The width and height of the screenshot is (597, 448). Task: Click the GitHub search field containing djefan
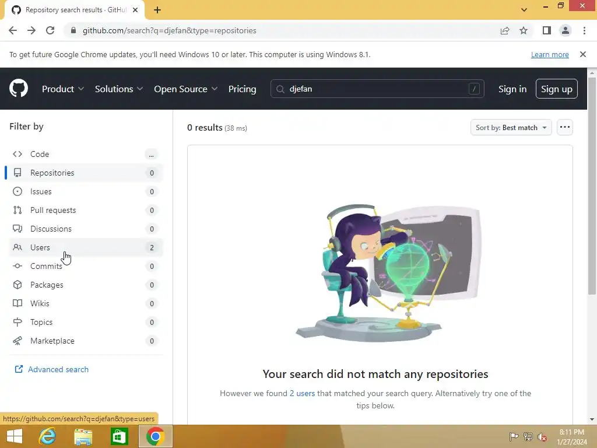tap(377, 89)
